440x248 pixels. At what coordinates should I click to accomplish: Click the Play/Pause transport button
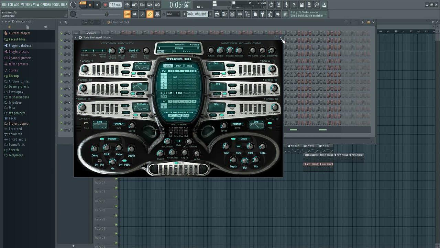[90, 5]
